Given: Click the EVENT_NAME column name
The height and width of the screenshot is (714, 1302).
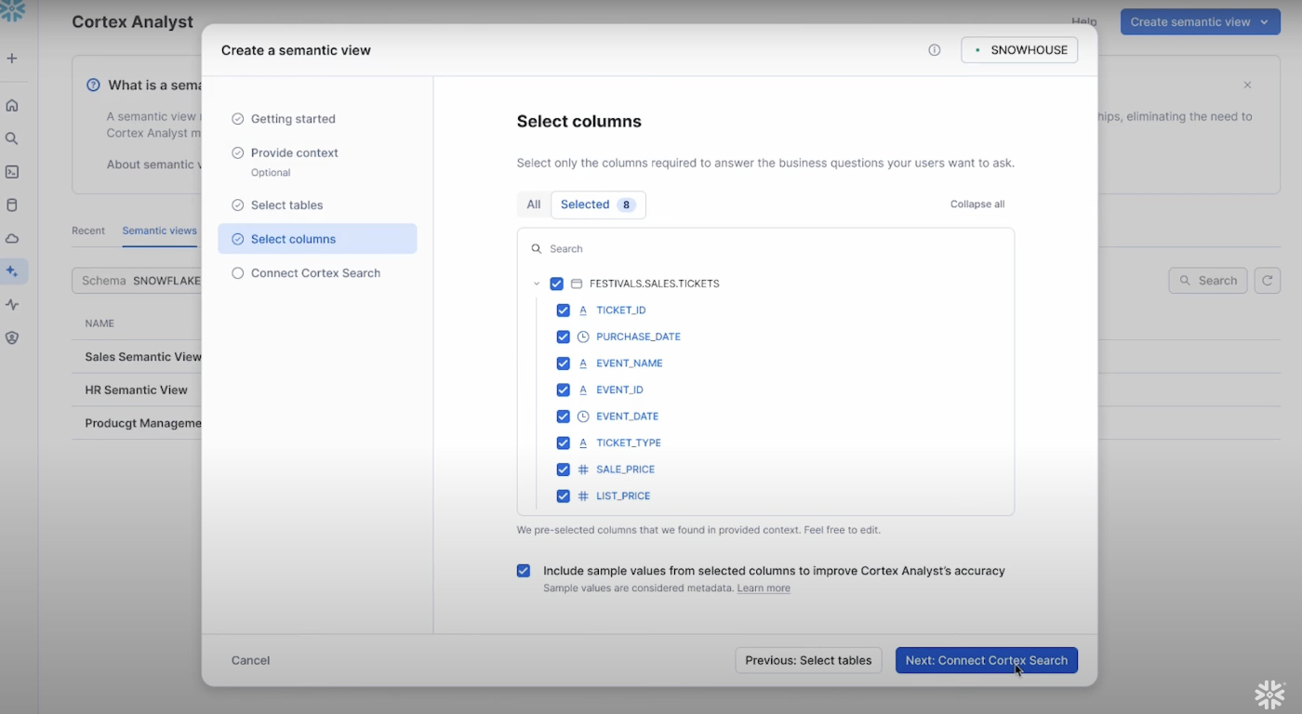Looking at the screenshot, I should coord(630,364).
